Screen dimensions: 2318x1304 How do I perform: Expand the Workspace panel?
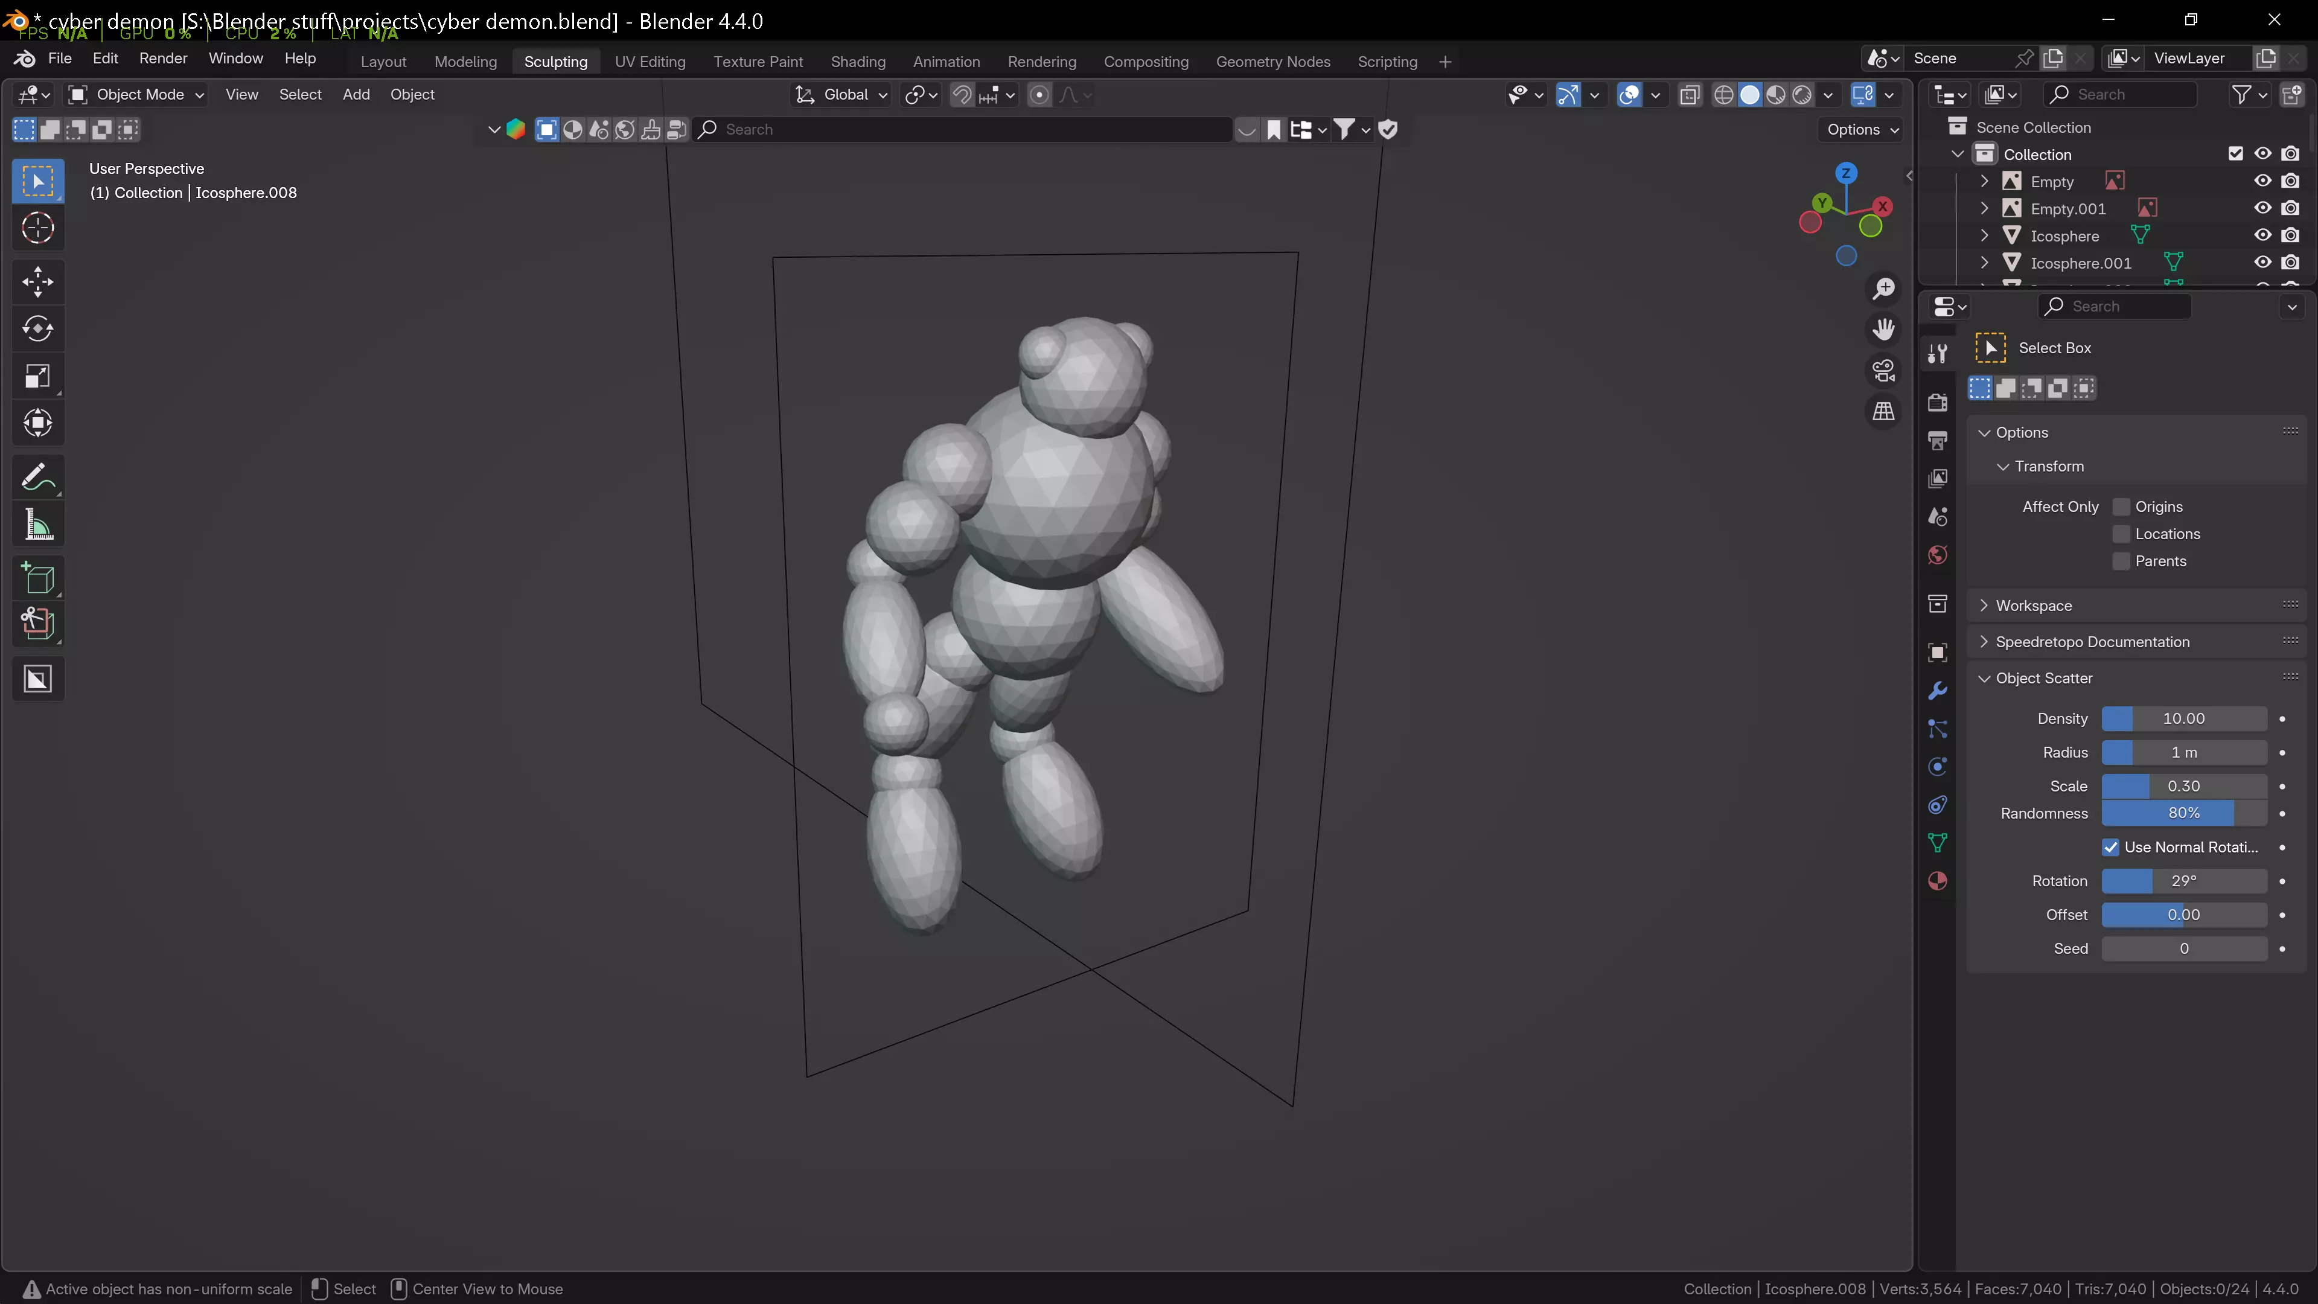coord(2034,606)
